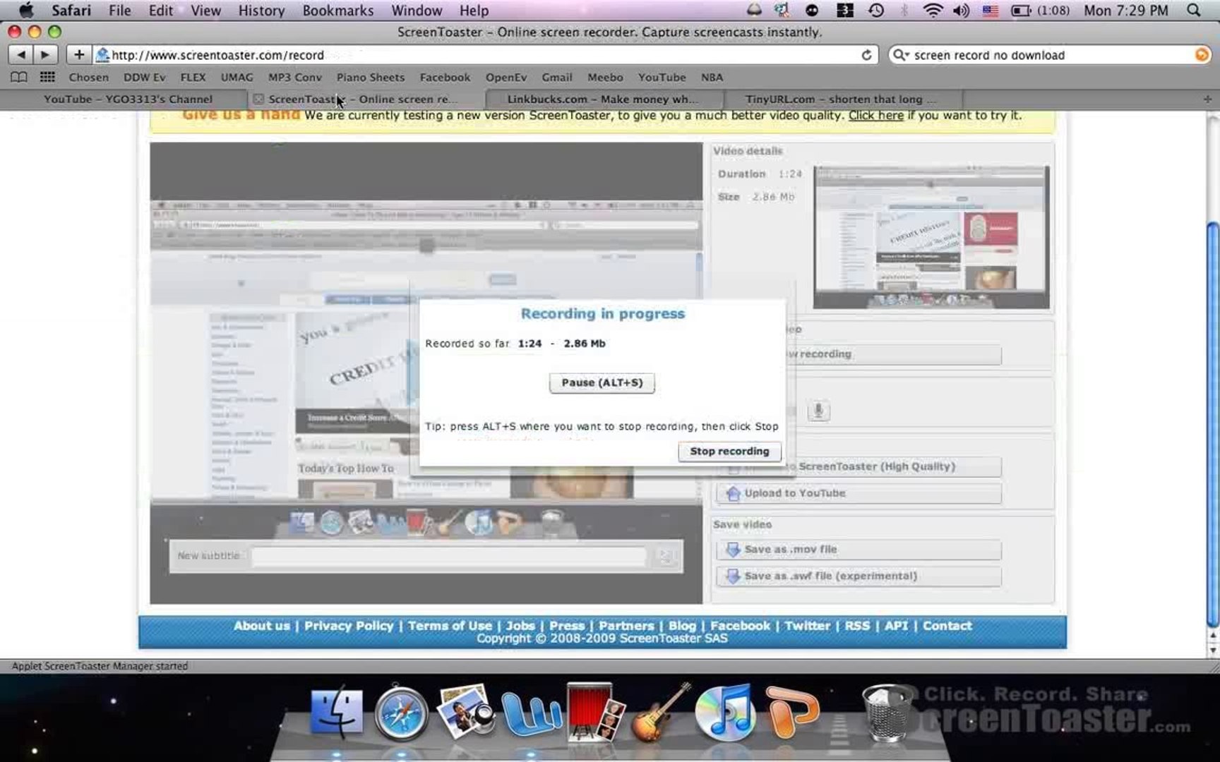
Task: Click the address bar URL field
Action: click(x=486, y=55)
